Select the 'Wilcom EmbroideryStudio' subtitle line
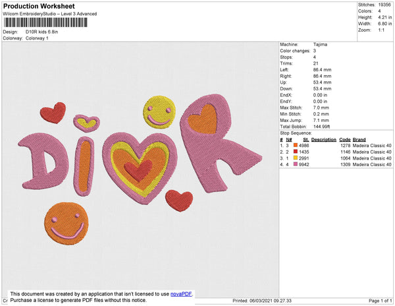The width and height of the screenshot is (395, 306). pos(50,14)
